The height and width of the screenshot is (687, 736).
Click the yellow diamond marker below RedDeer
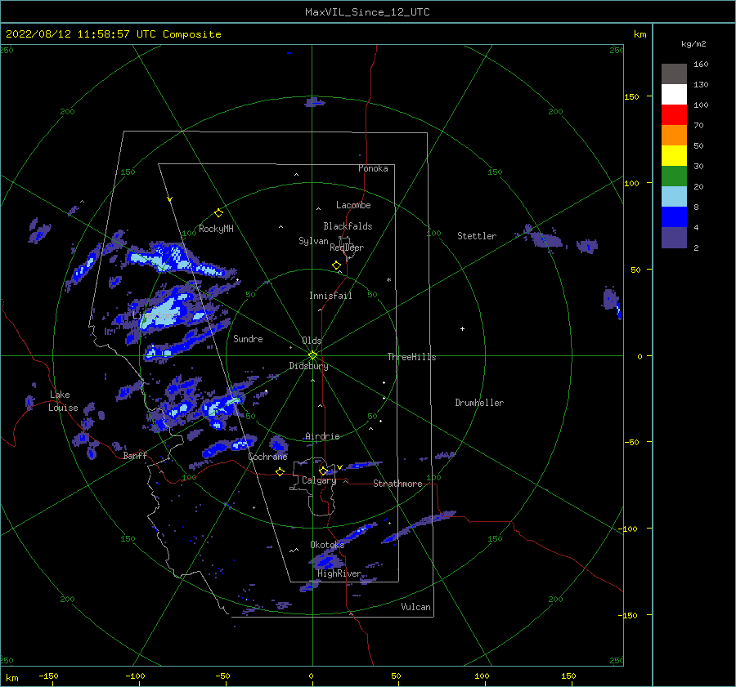pyautogui.click(x=336, y=265)
